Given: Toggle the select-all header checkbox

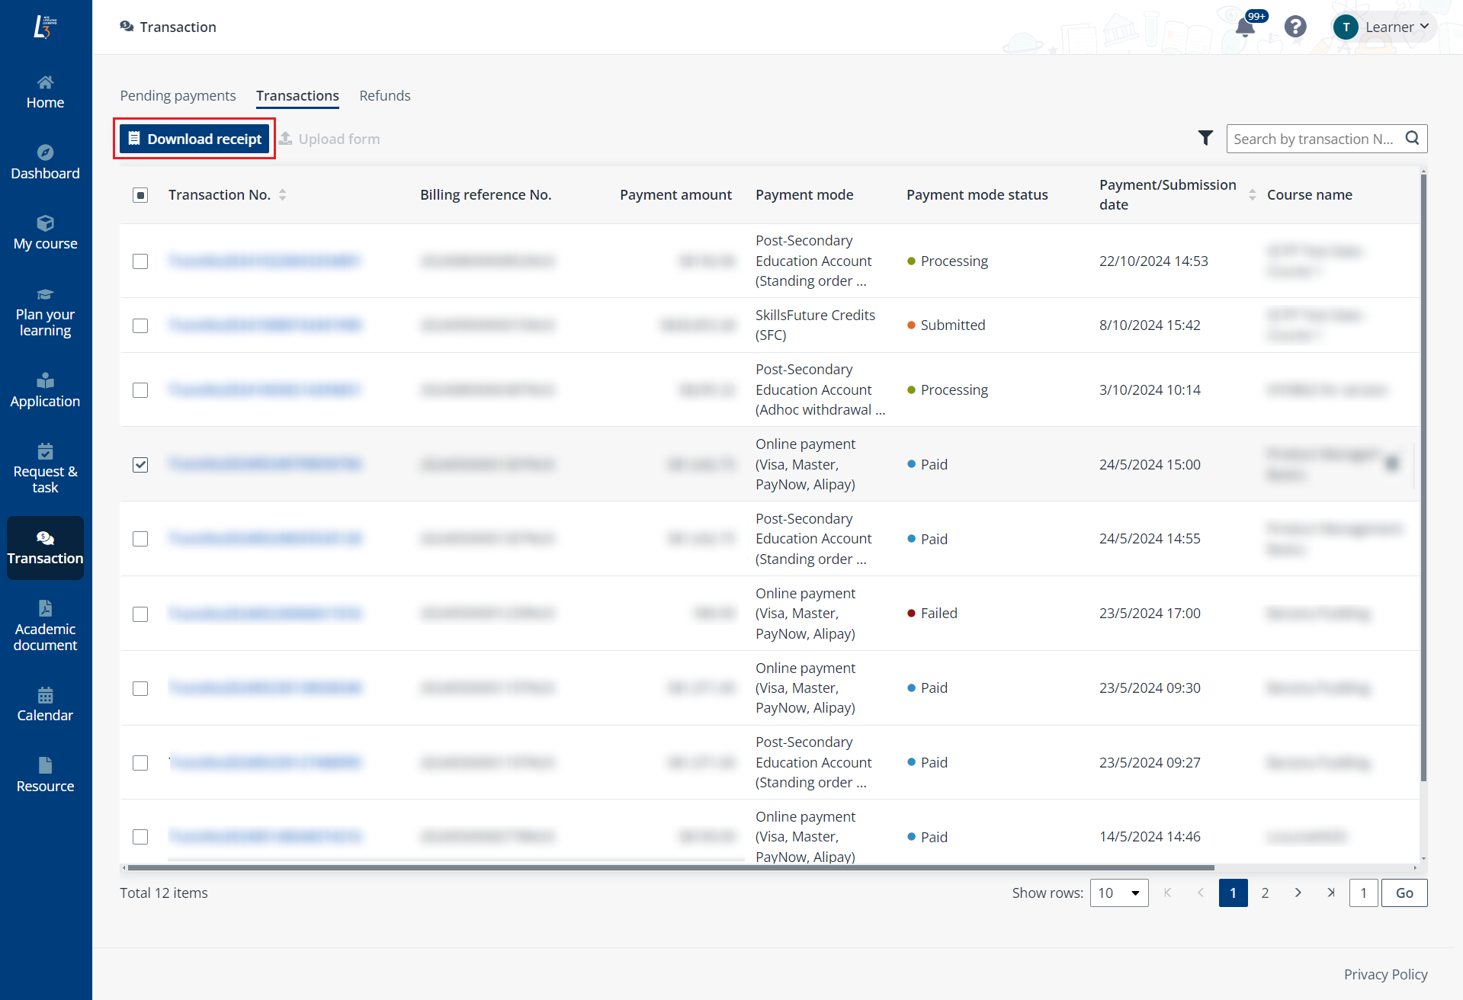Looking at the screenshot, I should [140, 195].
